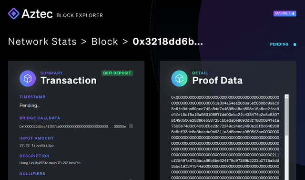Click the PENDING status label
Viewport: 305px width, 180px height.
coord(279,44)
